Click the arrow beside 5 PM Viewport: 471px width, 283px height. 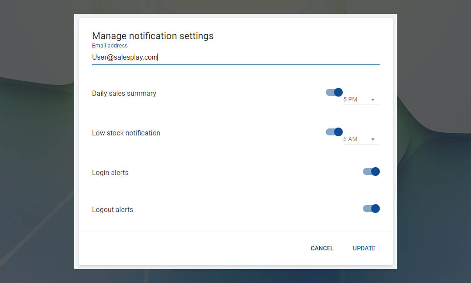point(373,100)
